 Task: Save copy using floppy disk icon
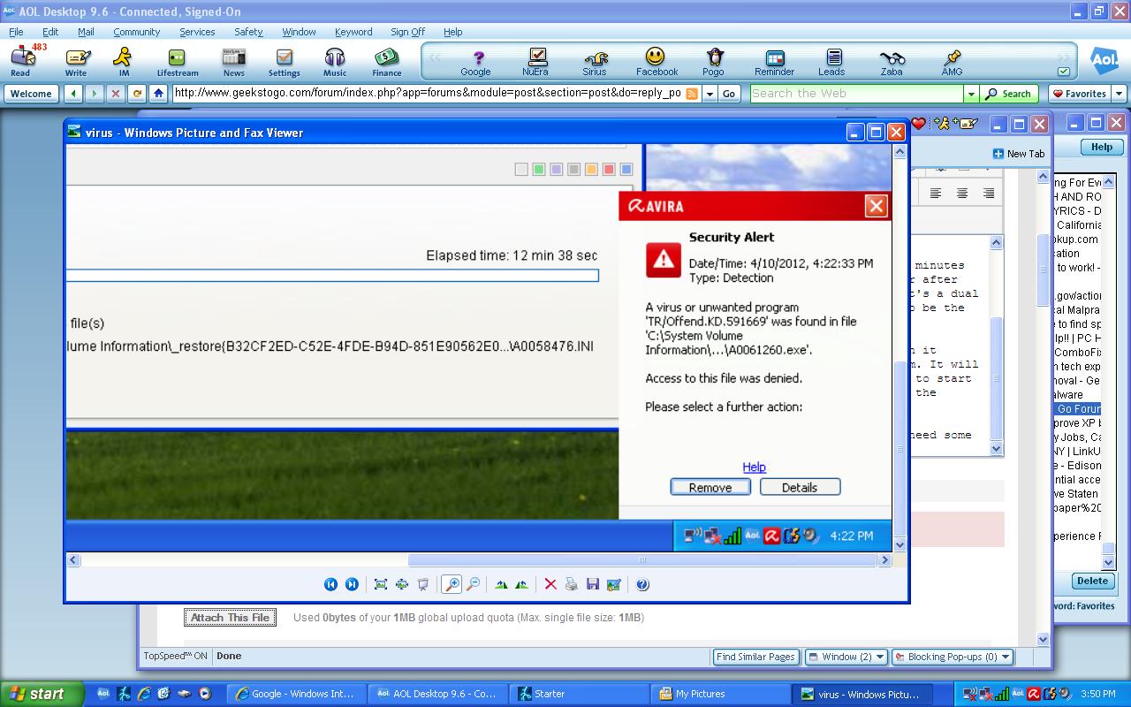point(593,584)
